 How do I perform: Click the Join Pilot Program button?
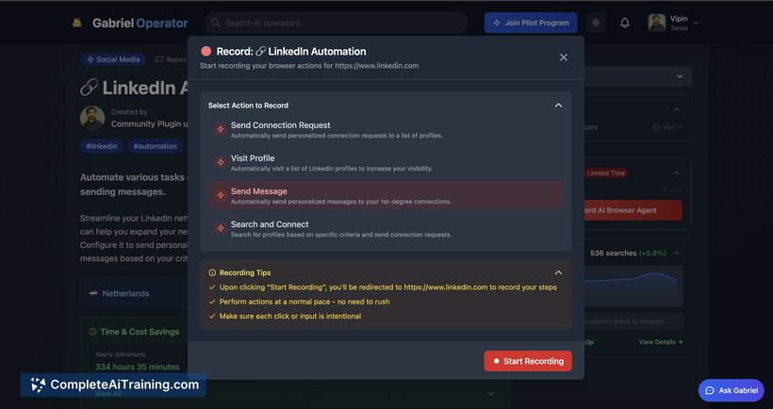531,23
